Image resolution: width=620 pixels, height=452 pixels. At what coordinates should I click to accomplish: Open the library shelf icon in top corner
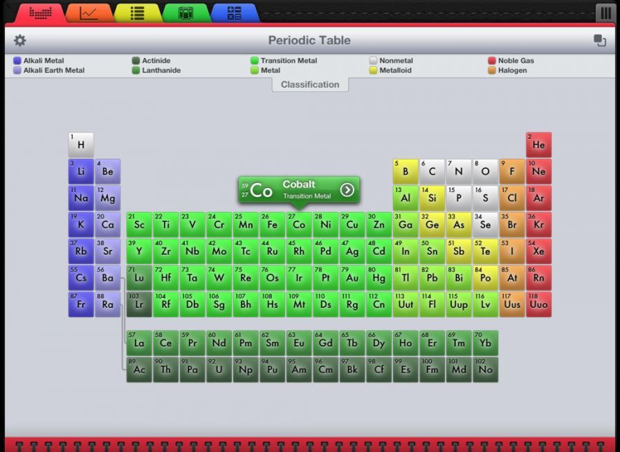[x=604, y=12]
